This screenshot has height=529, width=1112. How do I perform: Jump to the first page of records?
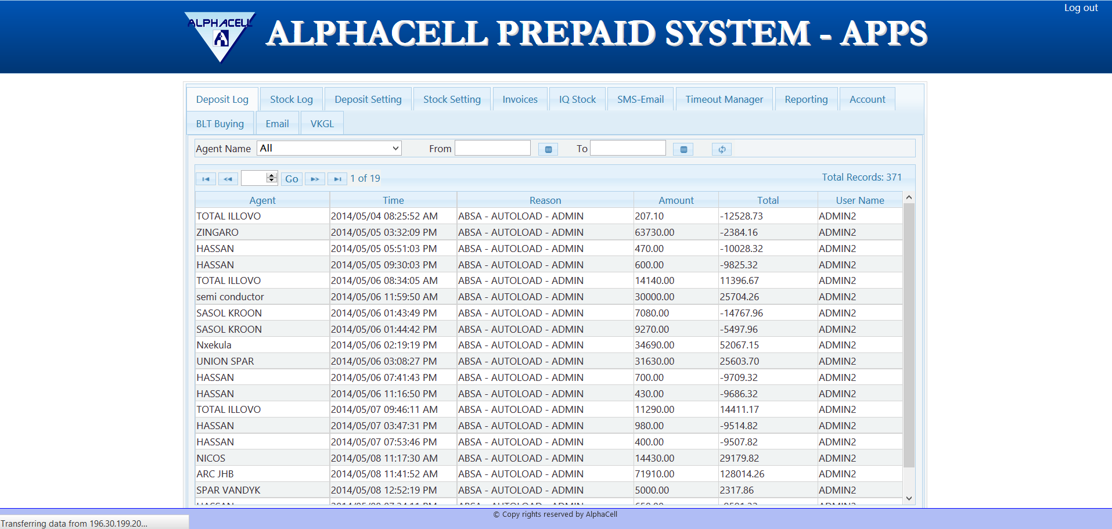(206, 179)
